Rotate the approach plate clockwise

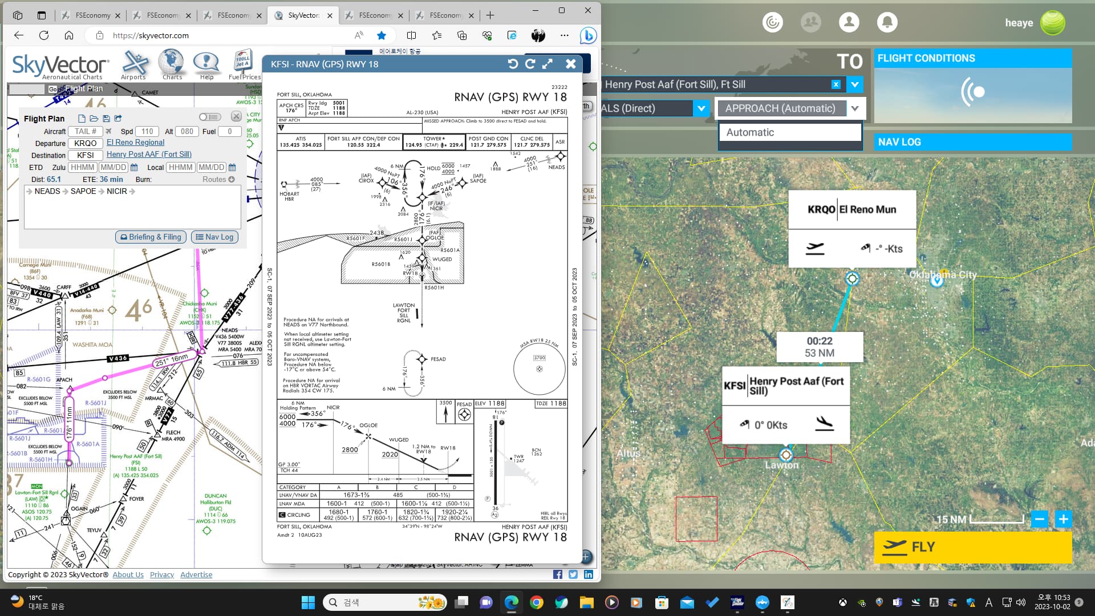point(530,64)
